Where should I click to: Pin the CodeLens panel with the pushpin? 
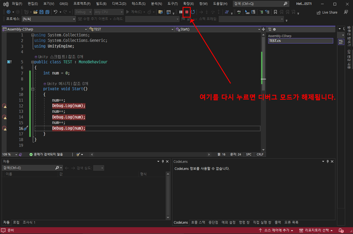328,161
